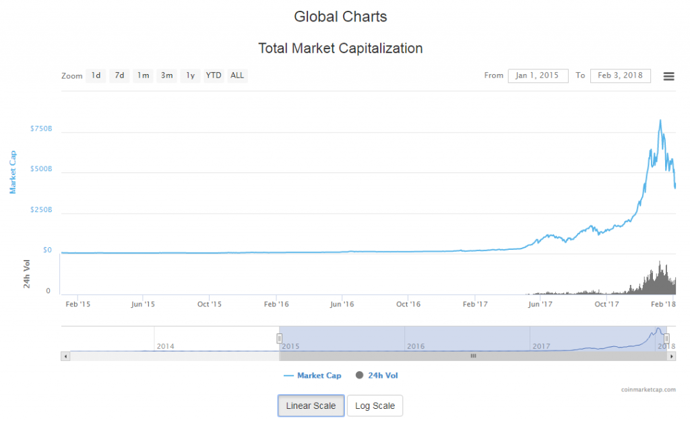Switch chart to Log Scale

tap(375, 406)
